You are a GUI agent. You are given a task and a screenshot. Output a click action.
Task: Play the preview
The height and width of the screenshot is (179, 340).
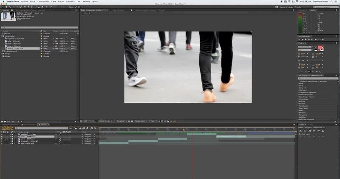pyautogui.click(x=306, y=39)
